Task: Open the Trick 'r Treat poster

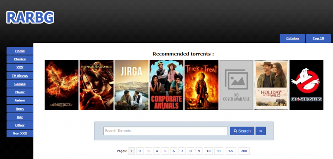Action: [201, 85]
